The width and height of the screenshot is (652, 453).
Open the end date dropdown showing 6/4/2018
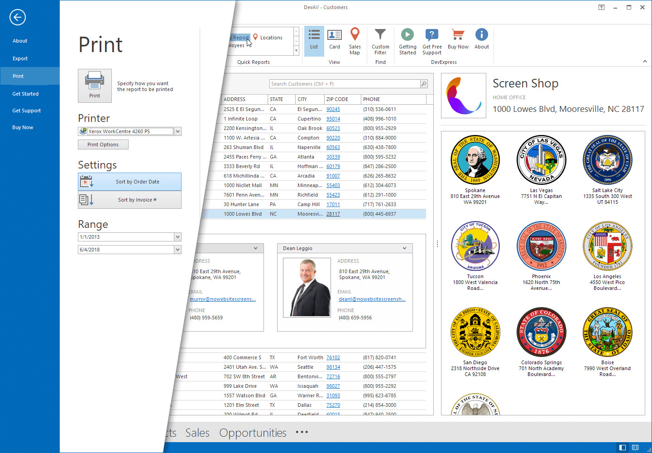click(x=177, y=249)
